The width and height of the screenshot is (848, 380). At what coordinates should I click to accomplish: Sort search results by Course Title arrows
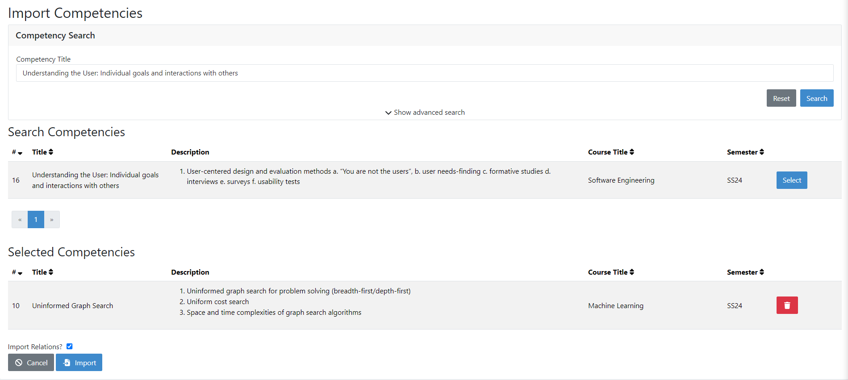click(x=631, y=152)
